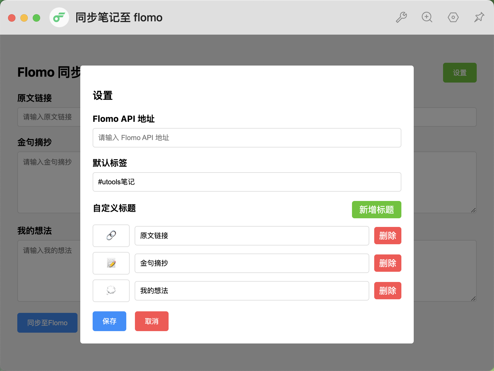Change the thought bubble emoji for 我的想法
494x371 pixels.
(111, 291)
